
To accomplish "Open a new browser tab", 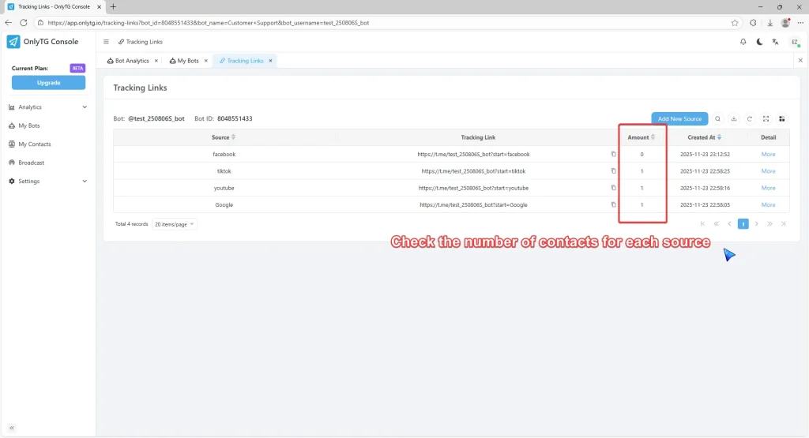I will point(113,6).
